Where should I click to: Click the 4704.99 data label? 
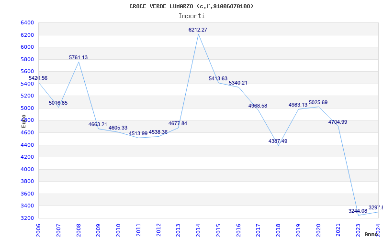pyautogui.click(x=338, y=122)
